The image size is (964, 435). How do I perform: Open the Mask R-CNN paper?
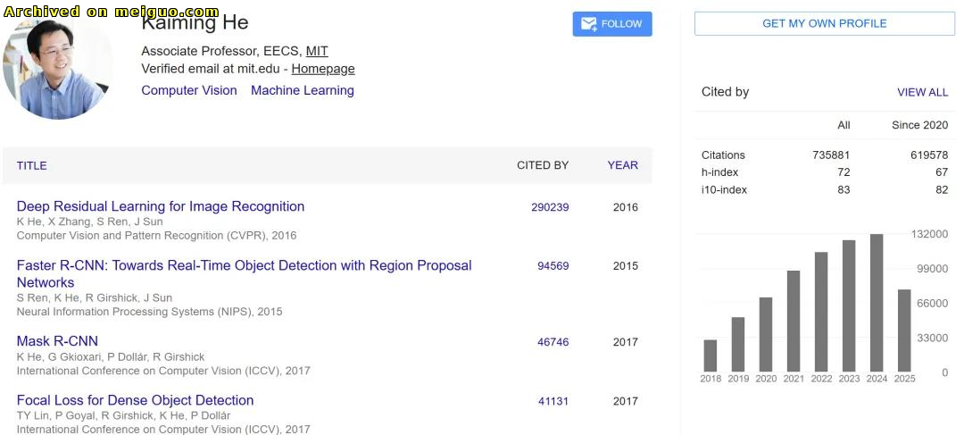(57, 341)
